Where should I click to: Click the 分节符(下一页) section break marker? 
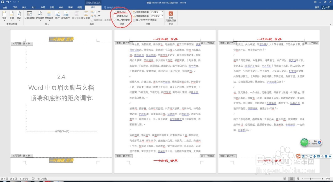coord(62,131)
